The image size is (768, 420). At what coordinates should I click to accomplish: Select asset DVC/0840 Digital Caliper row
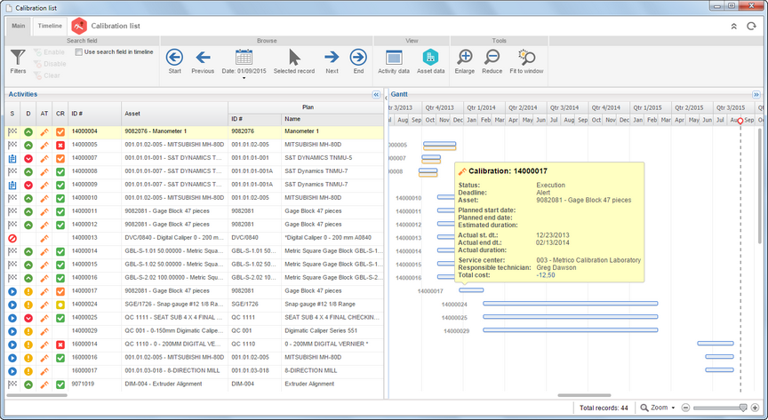point(195,238)
